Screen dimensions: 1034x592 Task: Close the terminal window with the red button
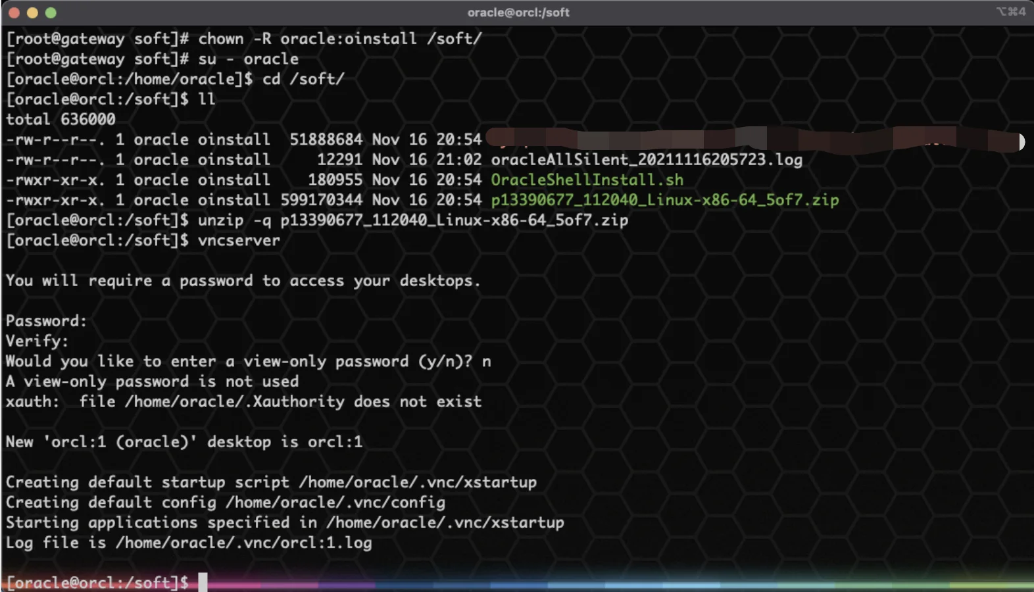coord(14,12)
